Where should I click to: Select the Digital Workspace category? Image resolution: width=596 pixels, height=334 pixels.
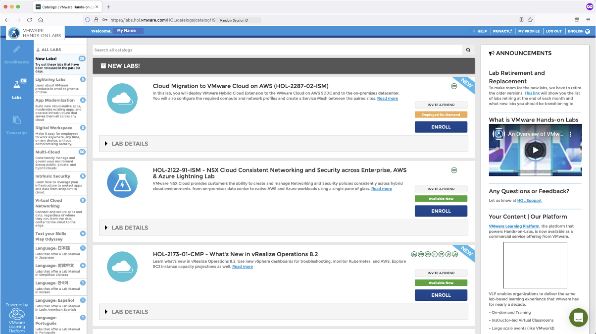click(x=60, y=136)
